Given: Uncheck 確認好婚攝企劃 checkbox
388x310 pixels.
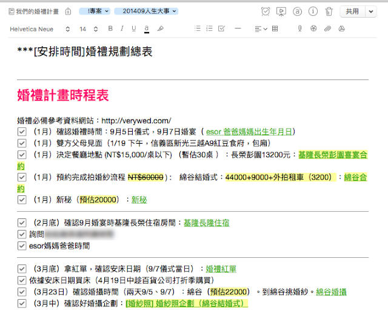Looking at the screenshot, I should [x=22, y=303].
